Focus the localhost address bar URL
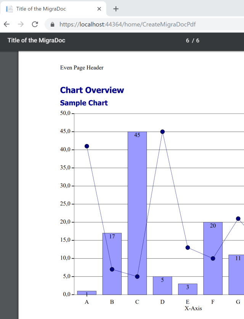Image resolution: width=244 pixels, height=319 pixels. coord(128,24)
